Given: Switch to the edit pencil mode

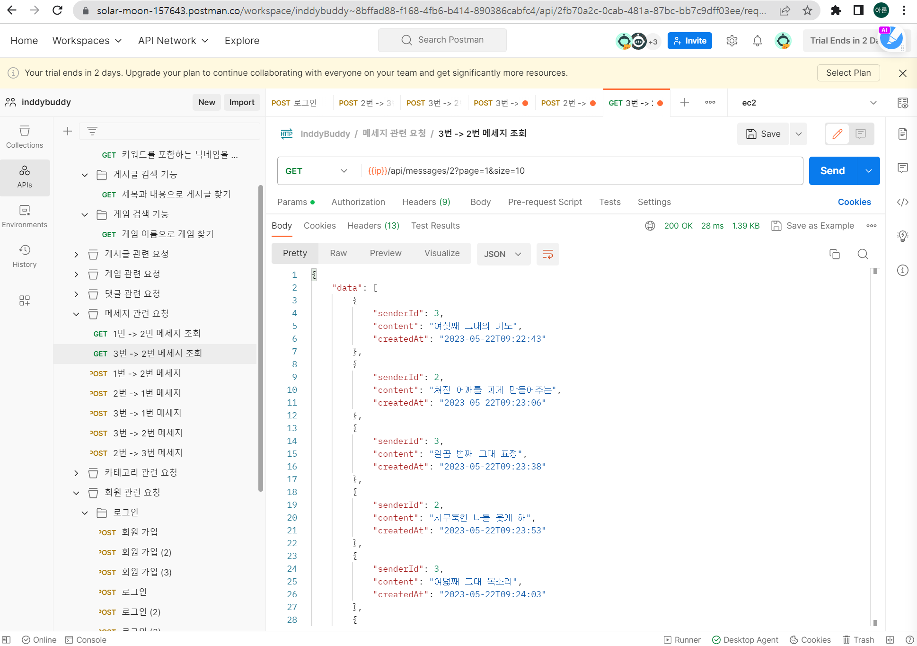Looking at the screenshot, I should (837, 134).
